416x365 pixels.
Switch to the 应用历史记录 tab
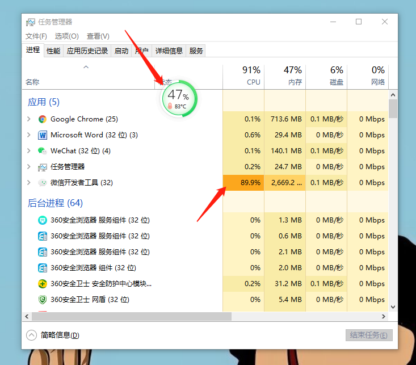(x=87, y=51)
